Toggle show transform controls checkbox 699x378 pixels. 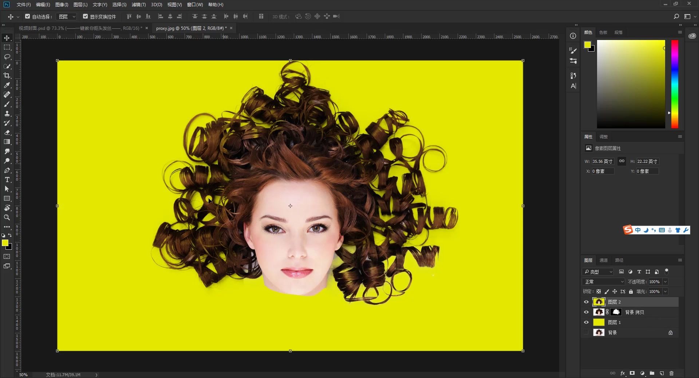click(86, 16)
